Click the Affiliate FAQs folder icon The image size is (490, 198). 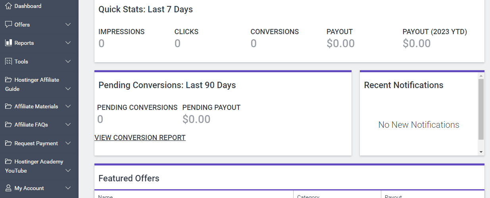[8, 125]
